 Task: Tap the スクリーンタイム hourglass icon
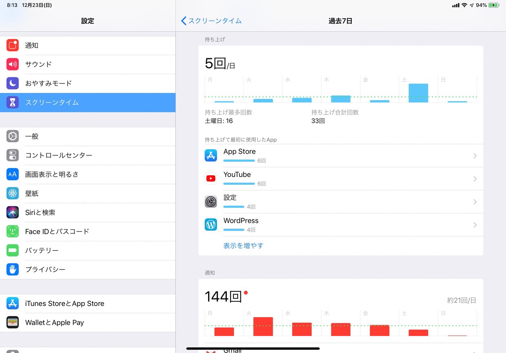[x=13, y=102]
